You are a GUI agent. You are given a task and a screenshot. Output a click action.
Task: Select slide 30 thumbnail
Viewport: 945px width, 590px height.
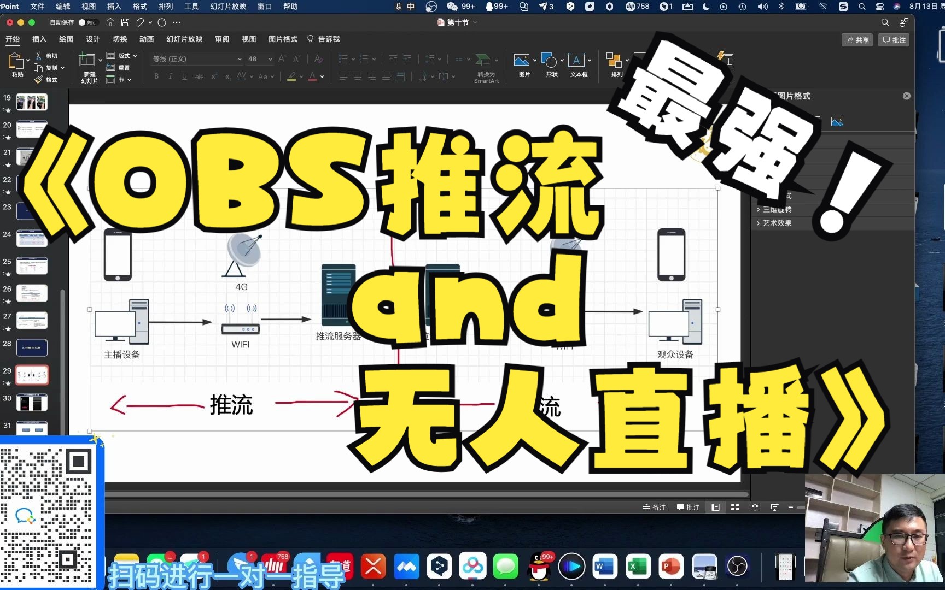pos(32,403)
